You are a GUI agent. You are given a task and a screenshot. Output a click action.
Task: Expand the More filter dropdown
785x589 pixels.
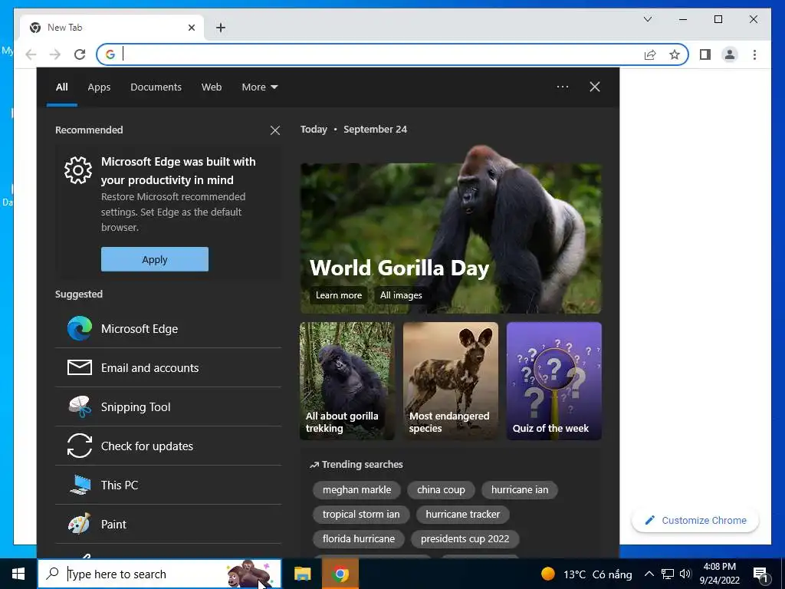[259, 87]
